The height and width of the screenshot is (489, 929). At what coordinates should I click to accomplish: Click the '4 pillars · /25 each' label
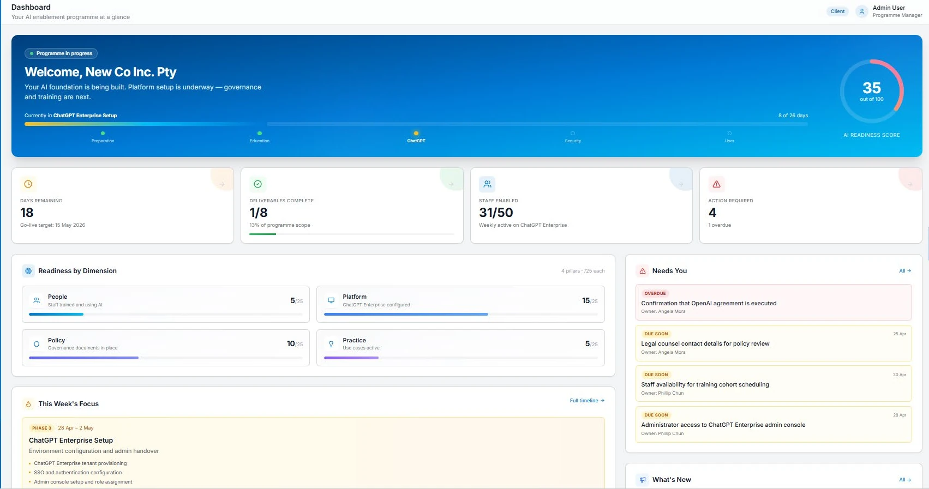pos(583,271)
